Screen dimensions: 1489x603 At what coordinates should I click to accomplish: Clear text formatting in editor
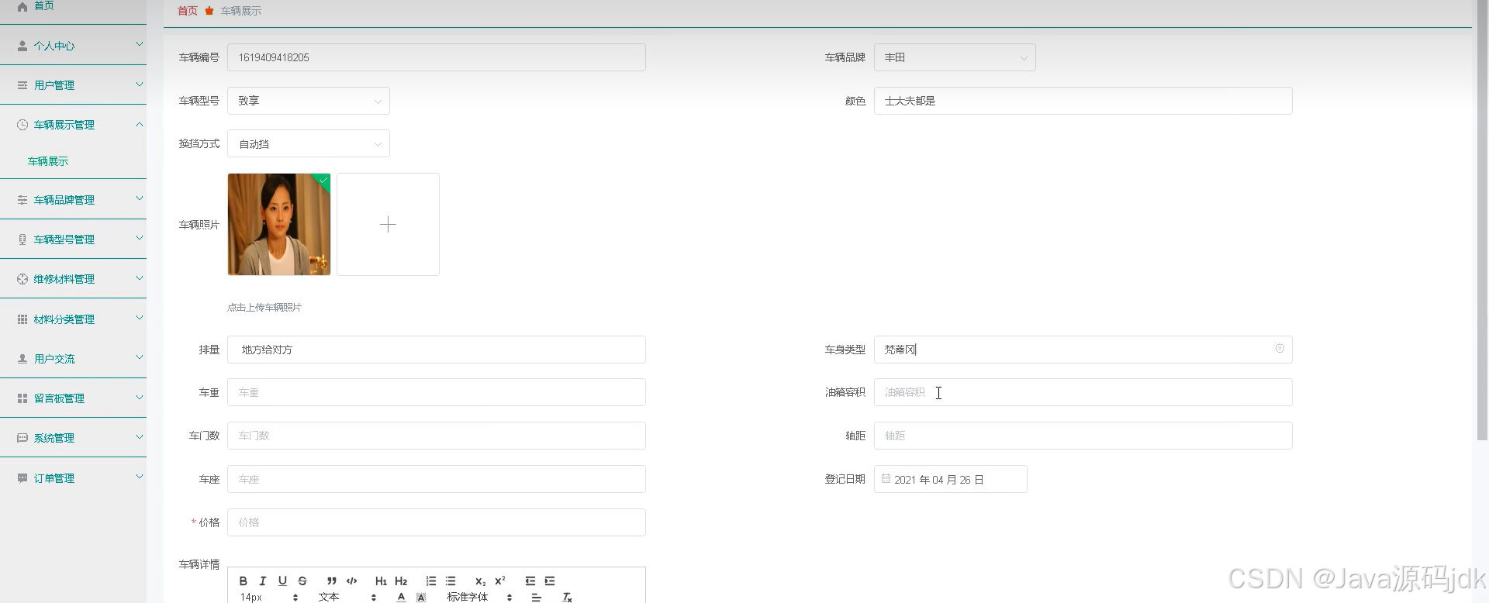coord(567,597)
